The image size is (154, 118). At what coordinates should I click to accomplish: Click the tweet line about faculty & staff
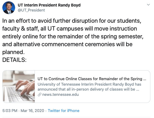70,29
